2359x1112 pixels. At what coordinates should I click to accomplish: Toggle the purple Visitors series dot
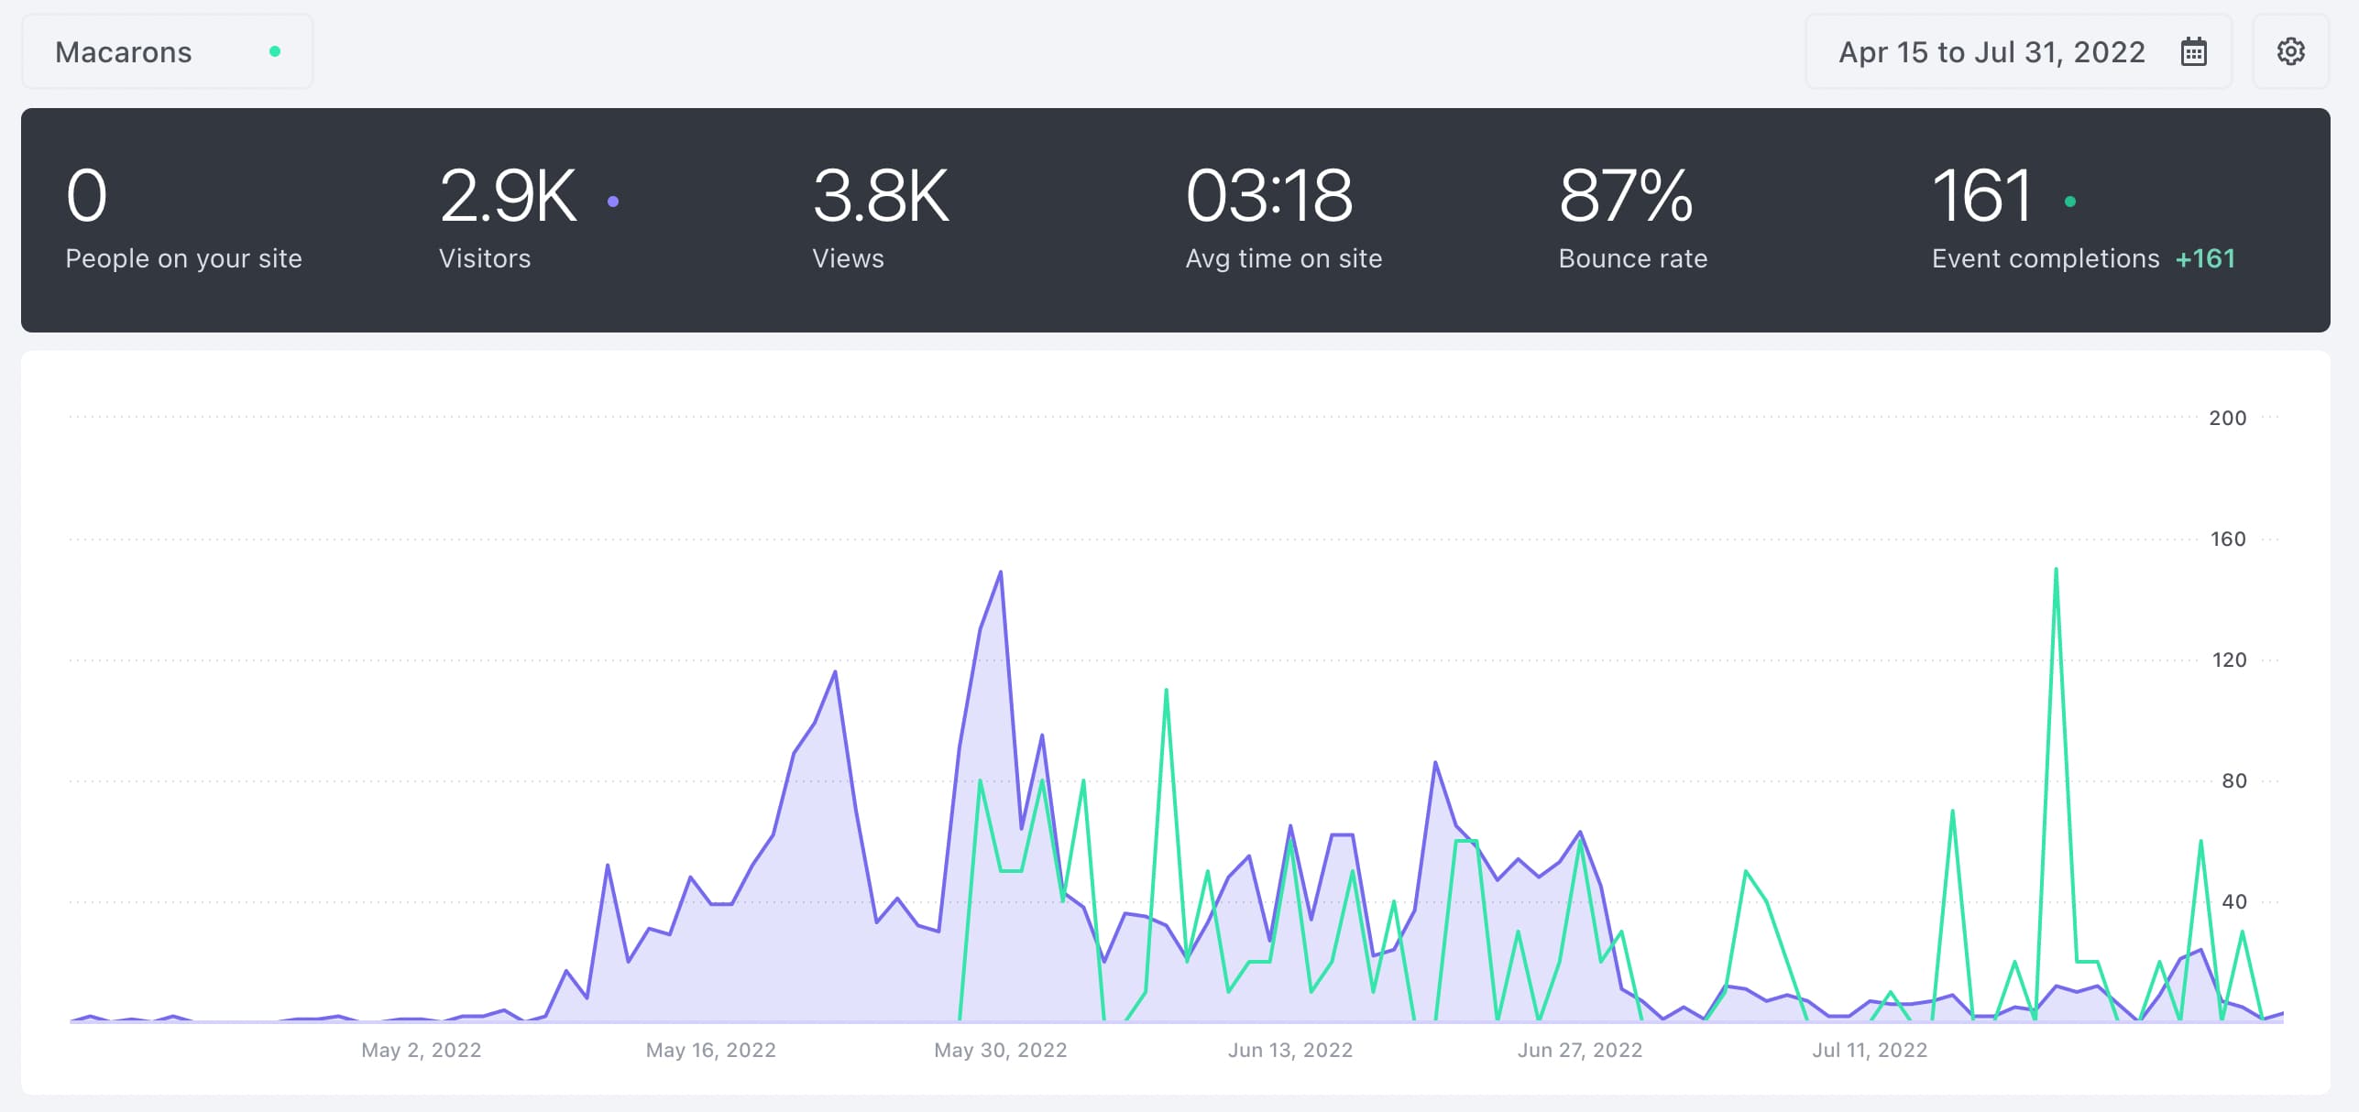coord(613,202)
